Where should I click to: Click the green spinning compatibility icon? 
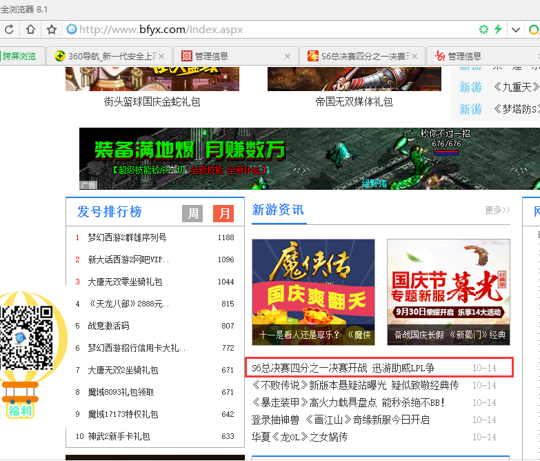click(483, 29)
